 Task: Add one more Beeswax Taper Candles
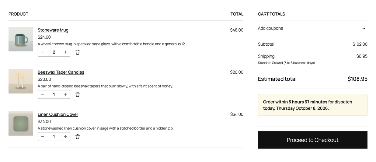pyautogui.click(x=65, y=94)
